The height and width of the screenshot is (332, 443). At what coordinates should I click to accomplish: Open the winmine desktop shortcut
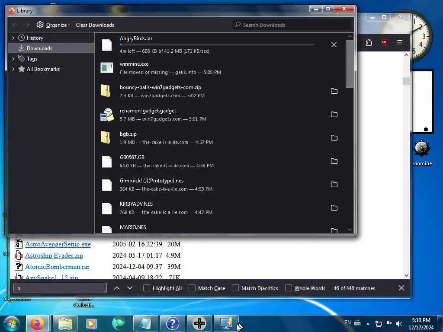tap(421, 153)
